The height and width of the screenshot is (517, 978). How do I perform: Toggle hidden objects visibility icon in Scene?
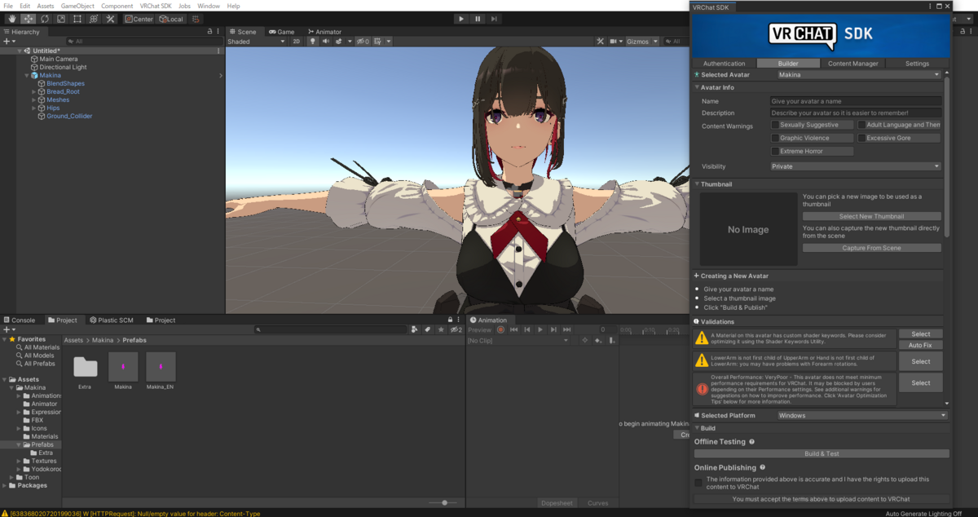pos(363,41)
